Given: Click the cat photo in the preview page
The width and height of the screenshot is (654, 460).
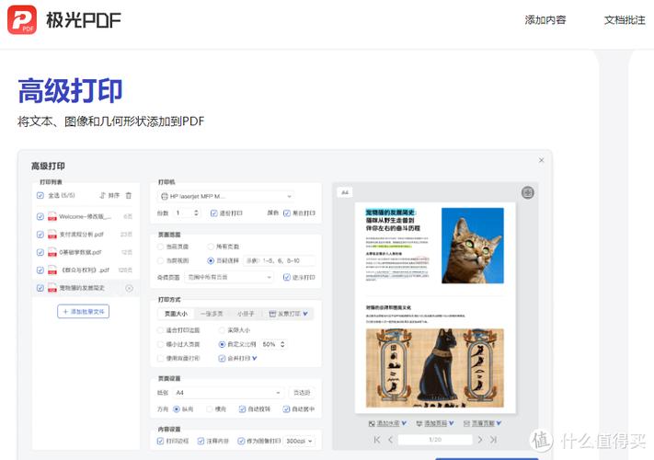Looking at the screenshot, I should 473,246.
